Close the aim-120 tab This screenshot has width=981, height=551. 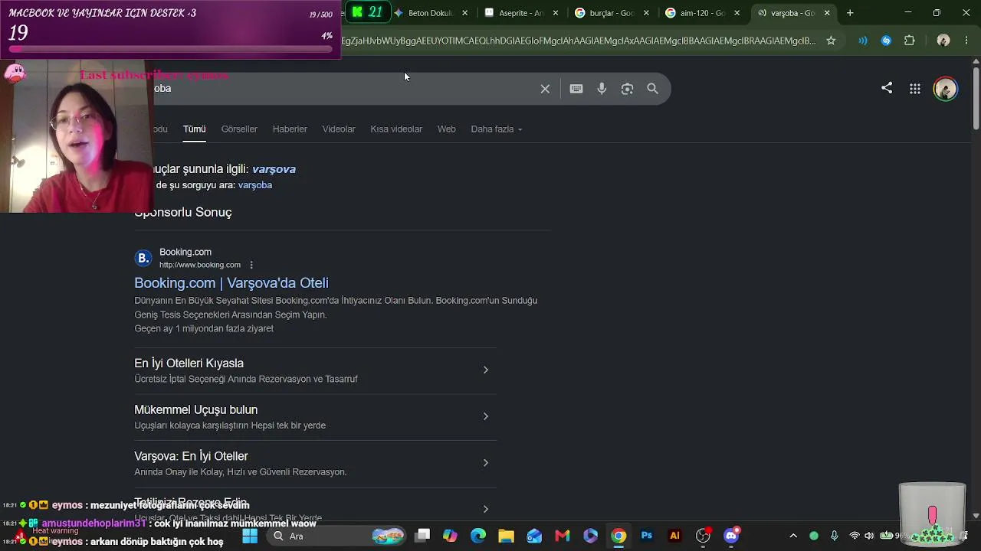pyautogui.click(x=737, y=13)
